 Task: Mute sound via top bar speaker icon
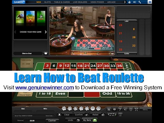coord(135,2)
